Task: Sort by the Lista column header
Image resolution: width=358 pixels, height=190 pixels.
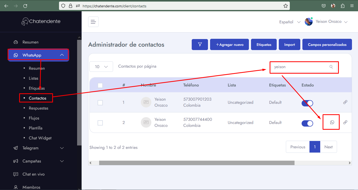Action: click(232, 85)
